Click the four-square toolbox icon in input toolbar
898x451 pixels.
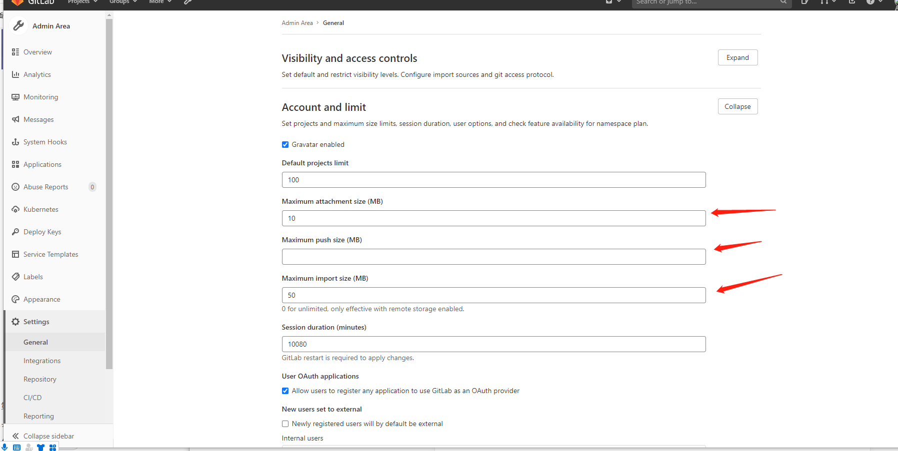pos(52,448)
